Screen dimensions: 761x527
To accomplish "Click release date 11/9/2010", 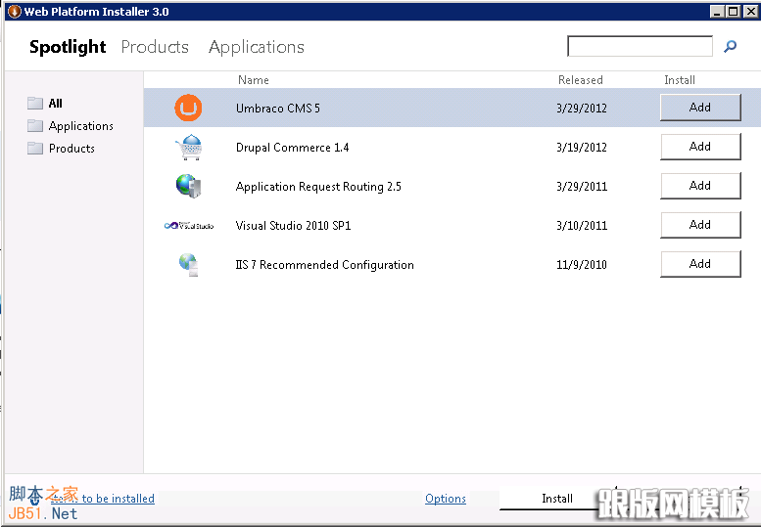I will (582, 265).
